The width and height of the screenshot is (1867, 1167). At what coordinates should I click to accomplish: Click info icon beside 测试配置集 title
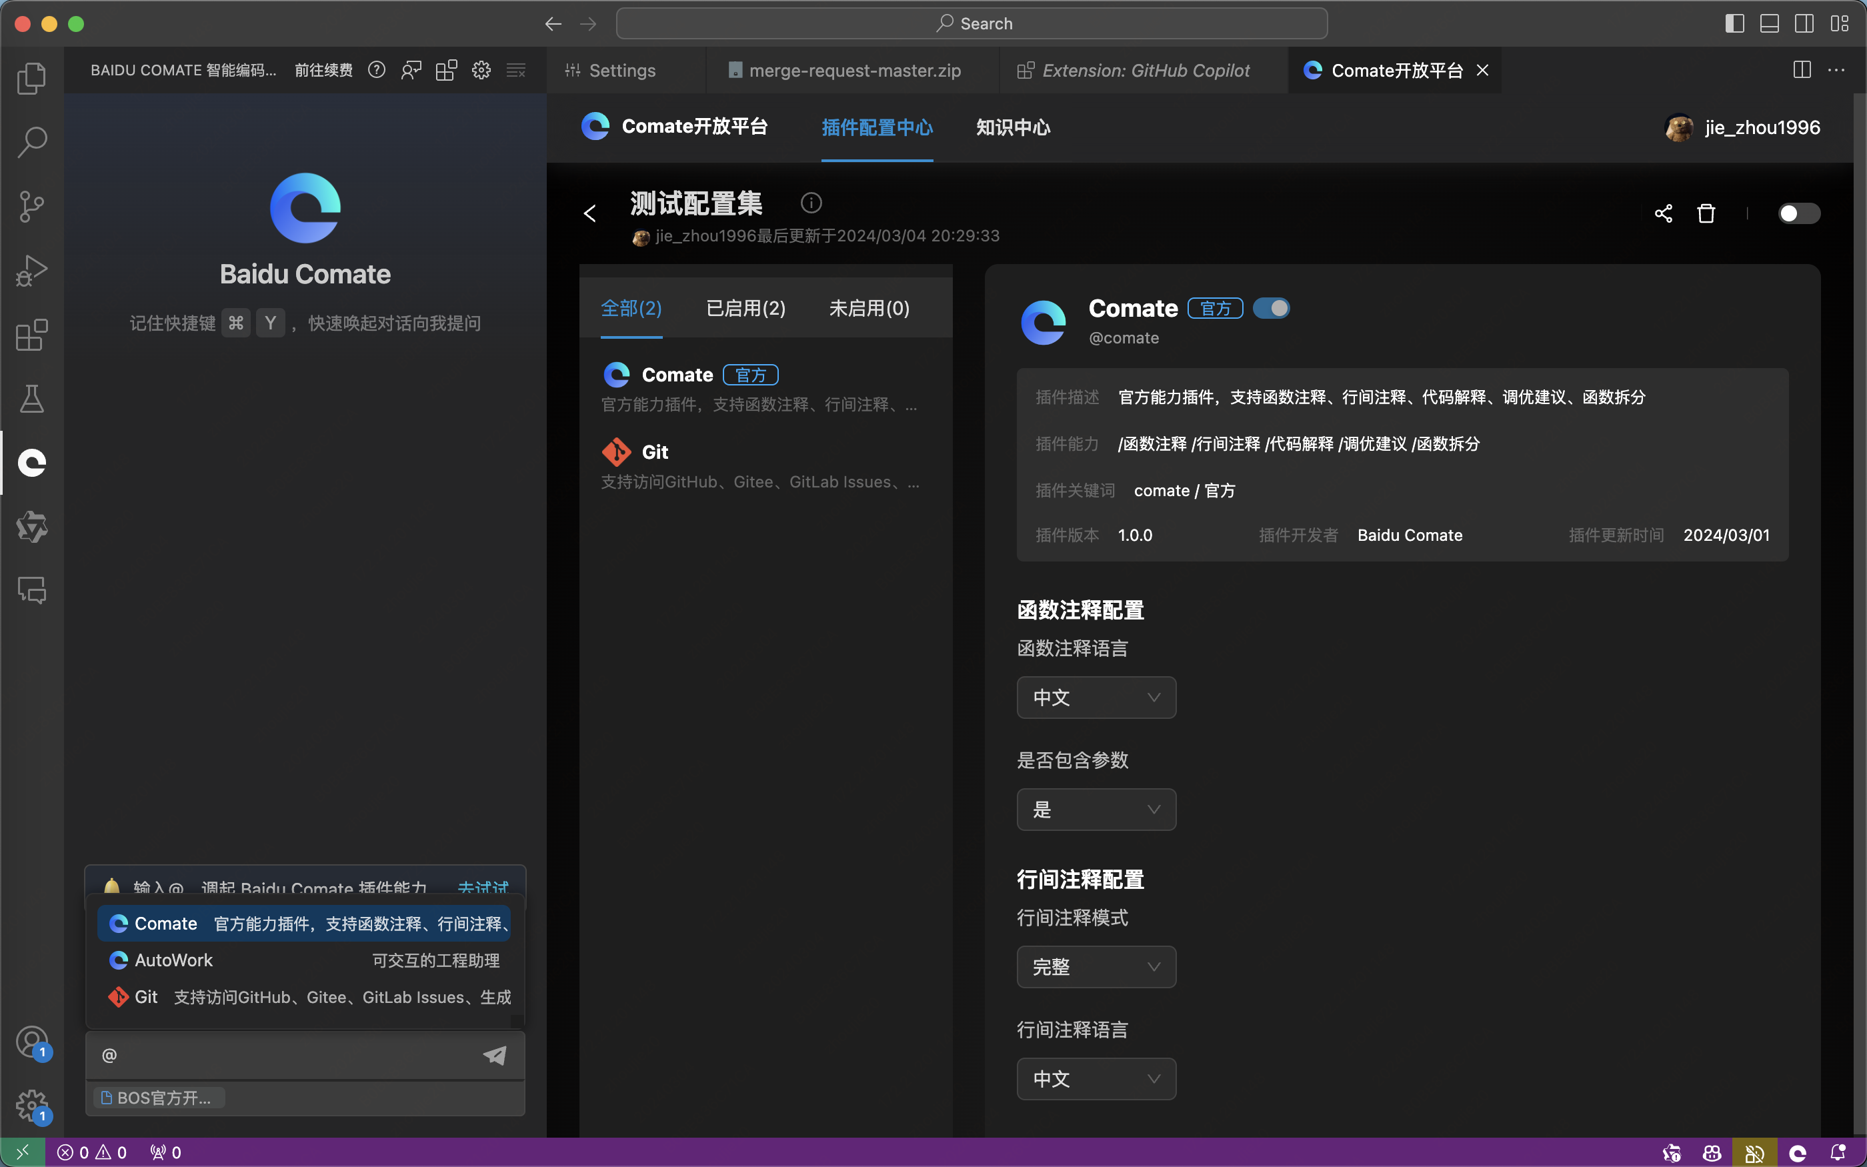tap(811, 203)
